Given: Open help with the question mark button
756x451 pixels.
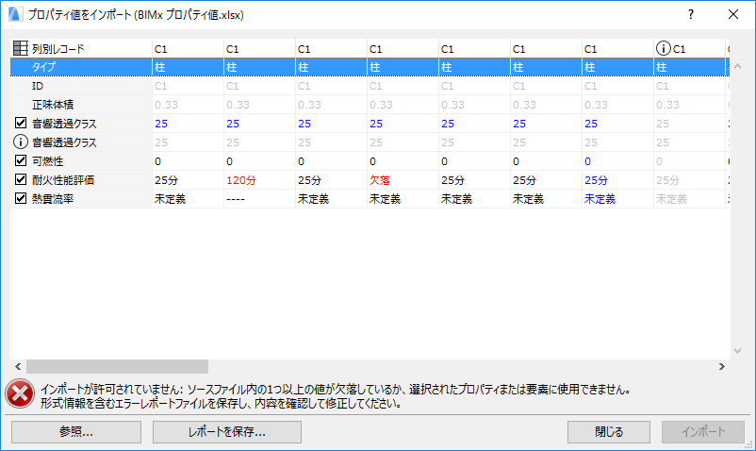Looking at the screenshot, I should click(x=691, y=14).
